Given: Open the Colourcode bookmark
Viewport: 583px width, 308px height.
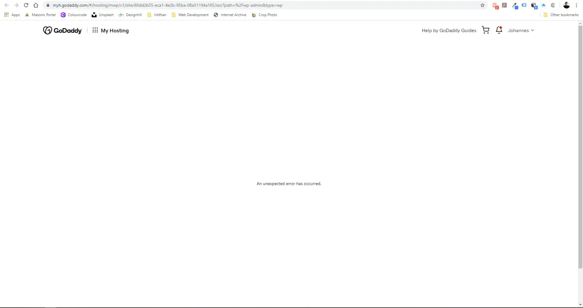Looking at the screenshot, I should 74,15.
